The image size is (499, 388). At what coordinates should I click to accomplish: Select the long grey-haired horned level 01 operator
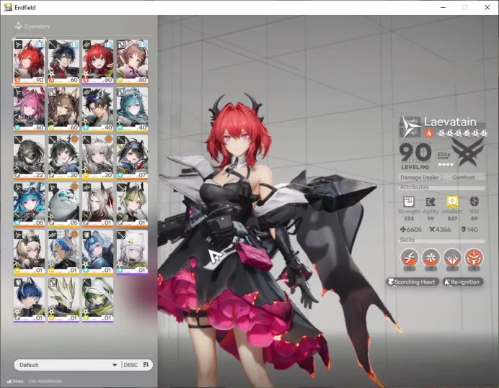(97, 204)
